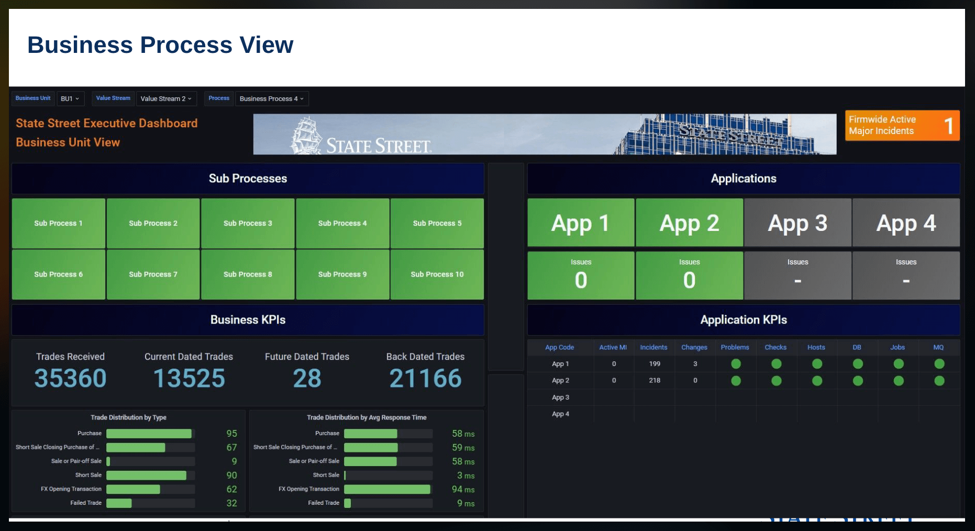Select the Sub Process 10 tile
Viewport: 975px width, 531px height.
click(437, 274)
